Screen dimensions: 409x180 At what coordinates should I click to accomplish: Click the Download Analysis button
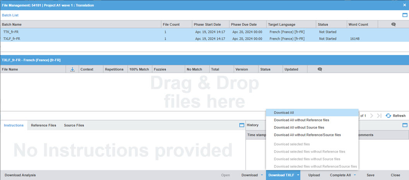(20, 175)
